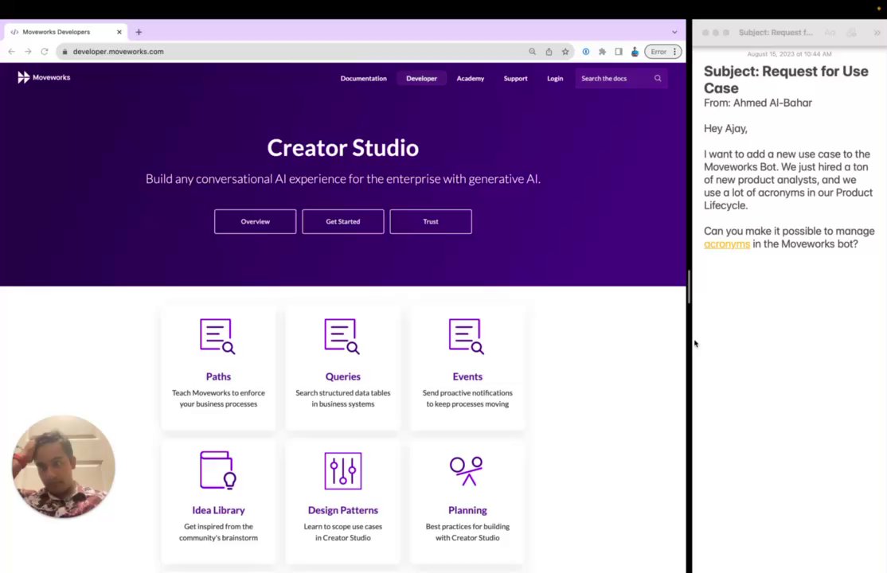Bookmark the page with the star icon

(x=565, y=52)
